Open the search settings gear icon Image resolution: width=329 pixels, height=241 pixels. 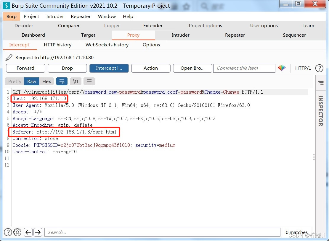click(x=17, y=232)
